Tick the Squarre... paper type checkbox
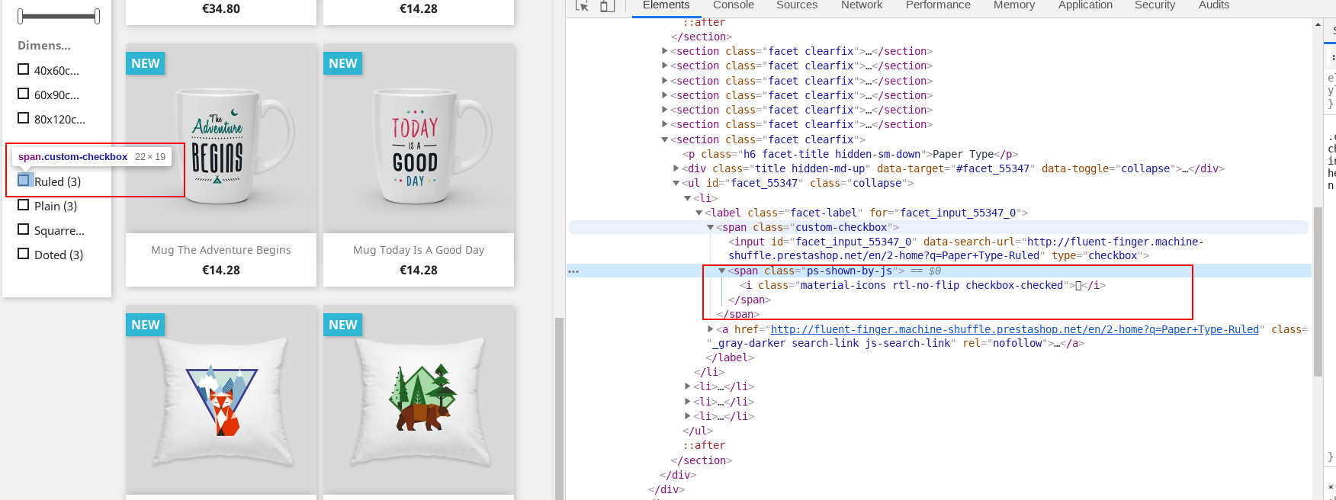1336x500 pixels. pos(24,229)
